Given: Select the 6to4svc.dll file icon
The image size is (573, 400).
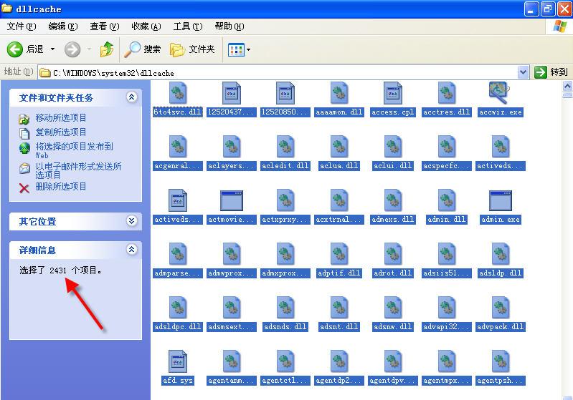Looking at the screenshot, I should point(178,93).
